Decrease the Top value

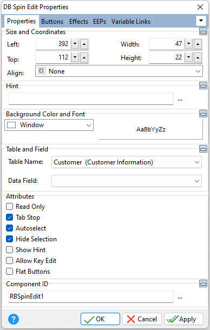(x=75, y=57)
